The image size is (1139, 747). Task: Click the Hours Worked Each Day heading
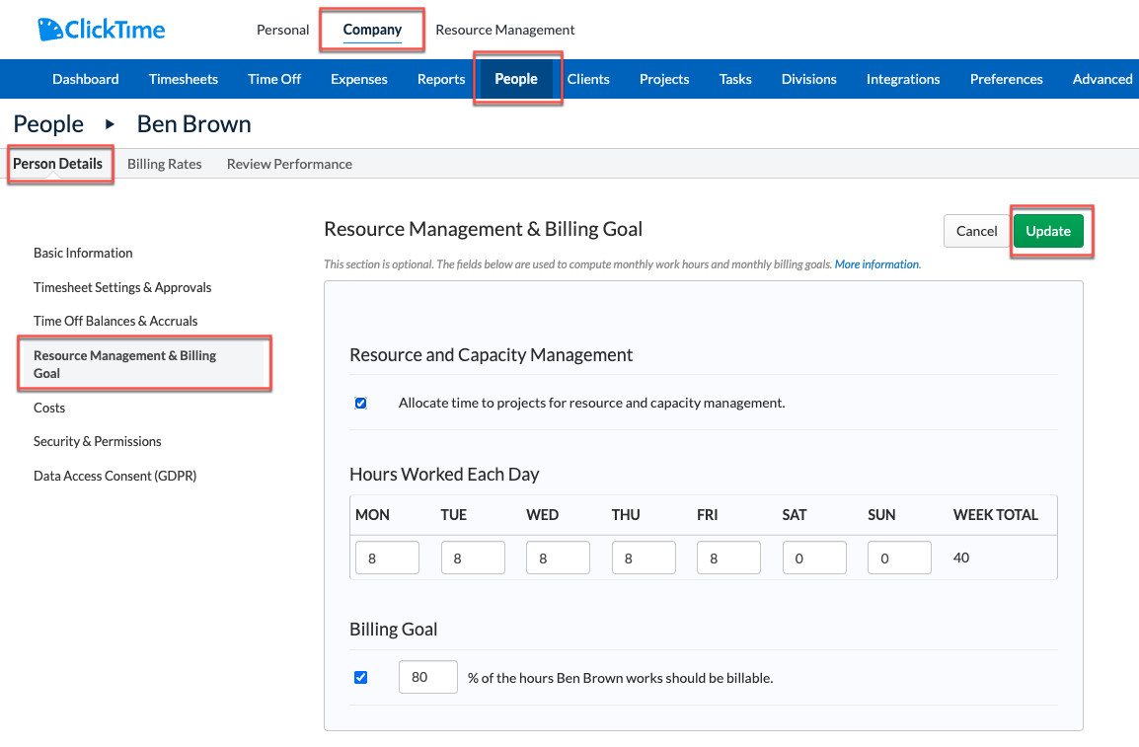click(444, 474)
